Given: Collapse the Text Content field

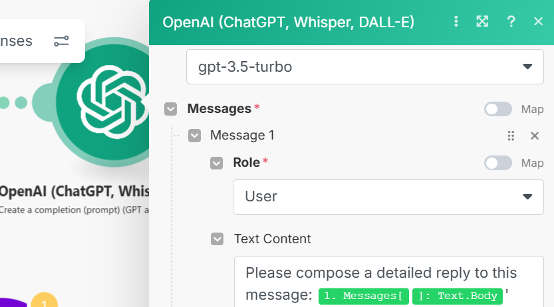Looking at the screenshot, I should [x=217, y=239].
